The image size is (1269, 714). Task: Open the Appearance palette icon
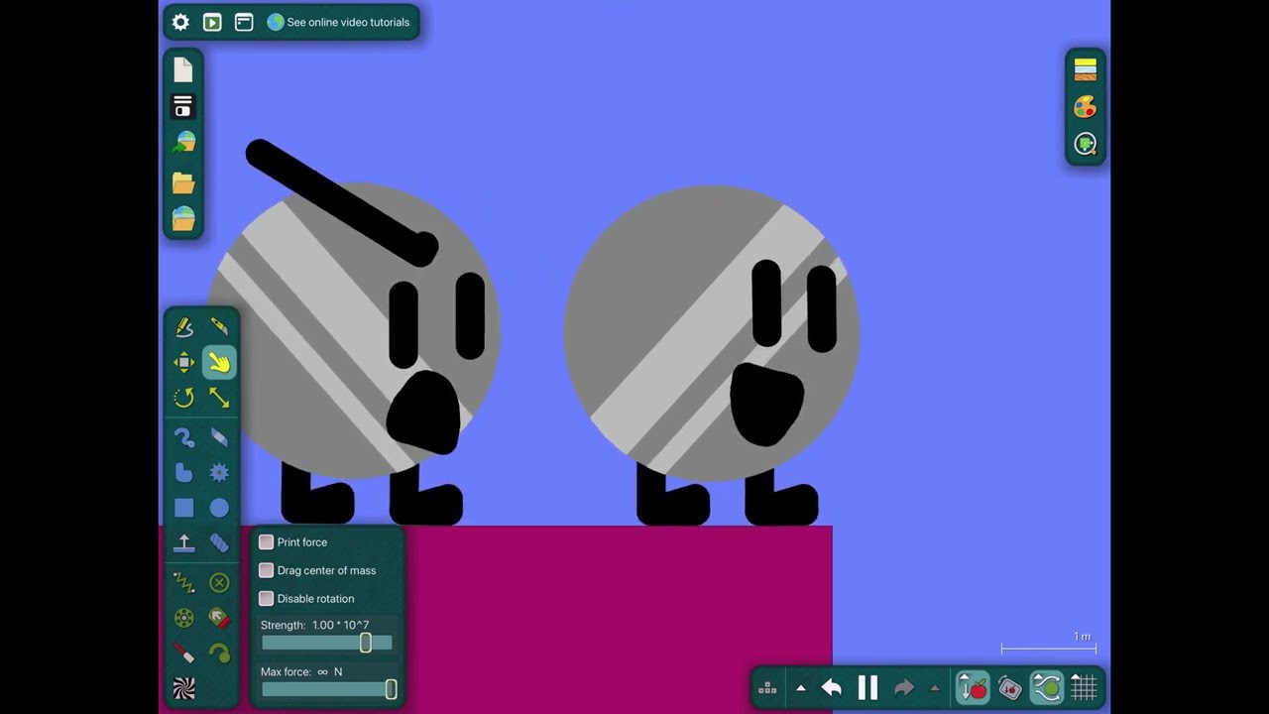point(1086,107)
